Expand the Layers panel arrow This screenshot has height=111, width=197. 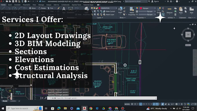[x=103, y=18]
